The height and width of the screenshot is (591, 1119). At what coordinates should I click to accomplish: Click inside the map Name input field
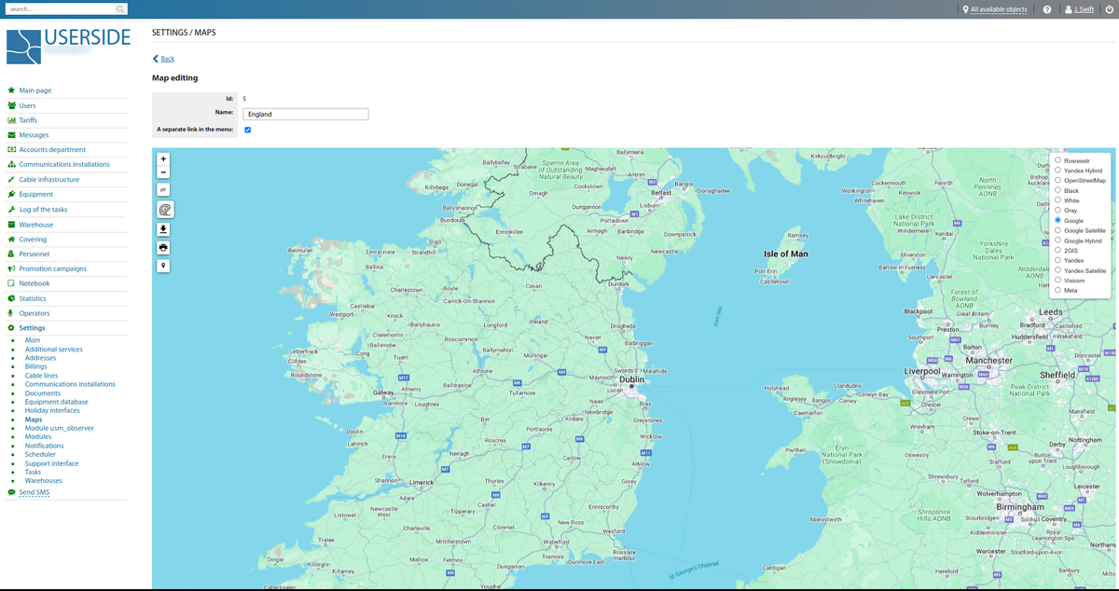(305, 113)
